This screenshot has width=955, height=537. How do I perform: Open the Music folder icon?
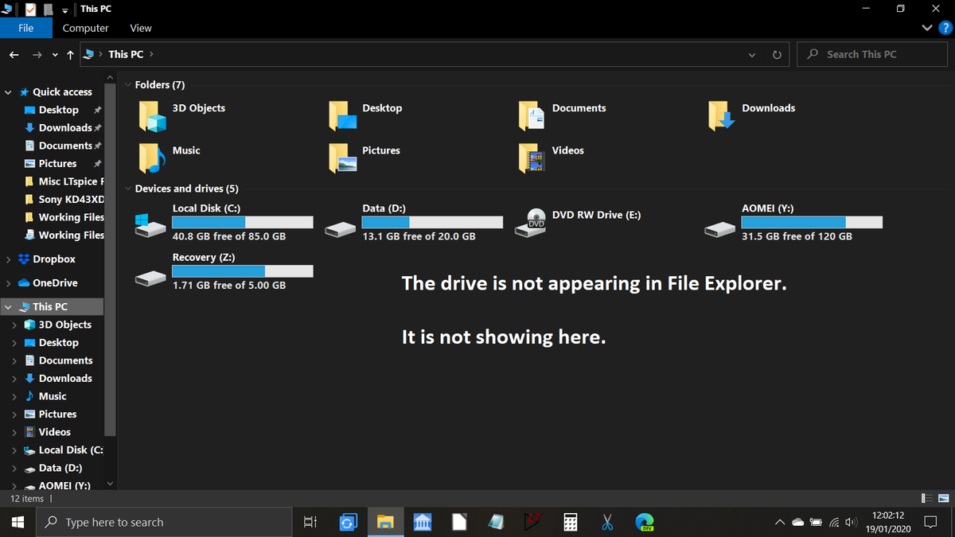click(x=151, y=158)
